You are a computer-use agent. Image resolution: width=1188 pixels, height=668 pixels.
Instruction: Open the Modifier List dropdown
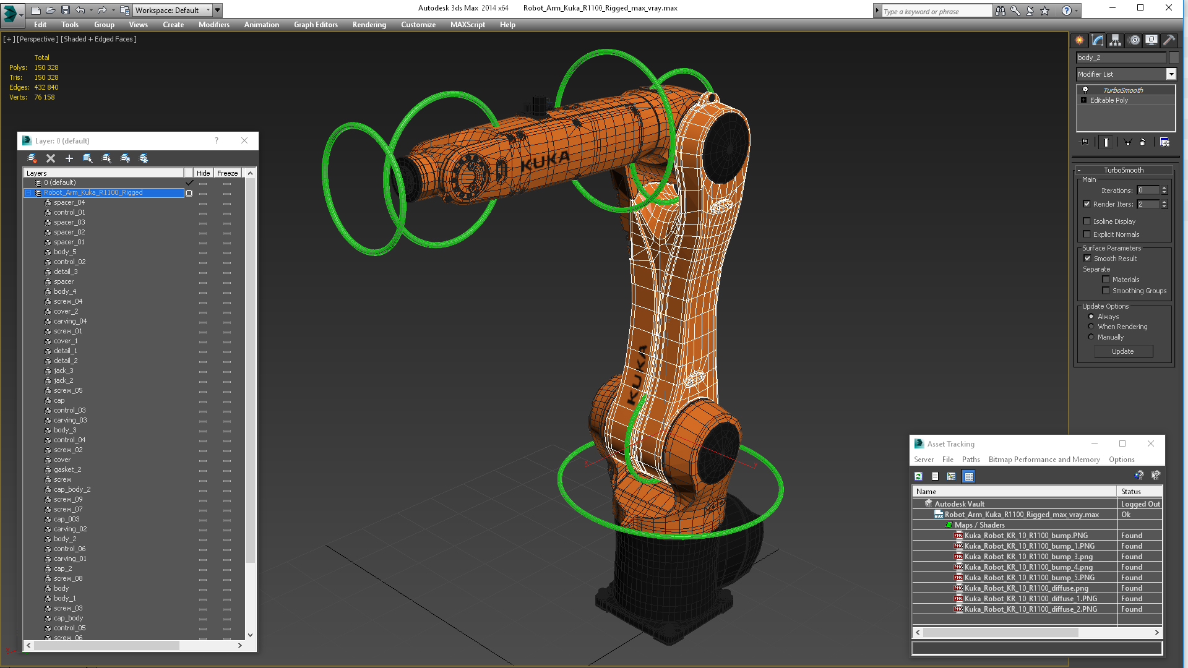point(1171,74)
